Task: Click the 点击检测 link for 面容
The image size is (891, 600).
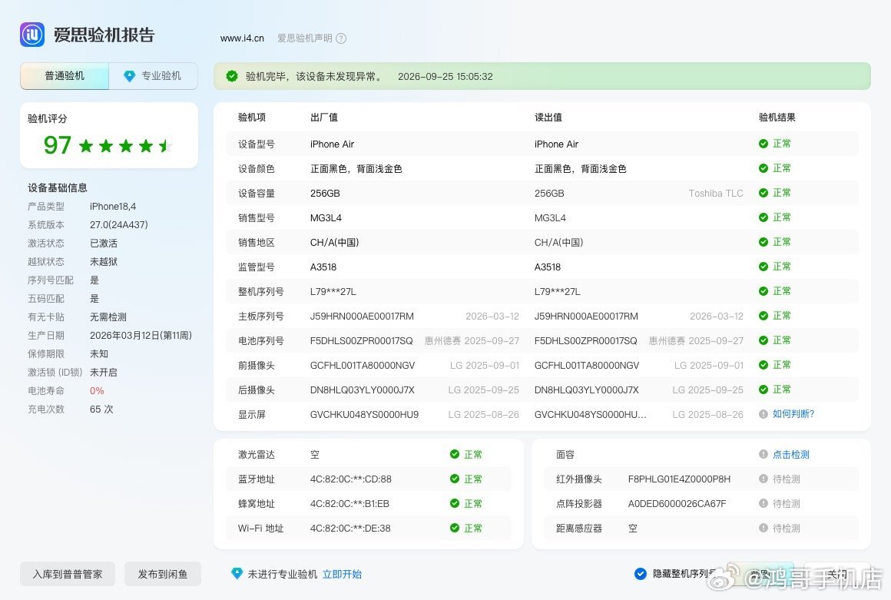Action: pos(791,455)
